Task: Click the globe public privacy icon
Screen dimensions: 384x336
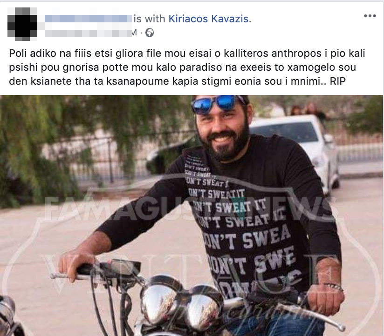Action: 150,33
